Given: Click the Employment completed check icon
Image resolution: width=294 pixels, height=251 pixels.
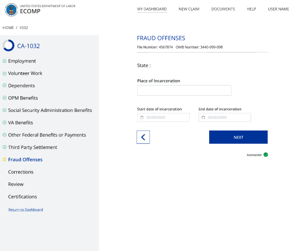Looking at the screenshot, I should point(4,61).
